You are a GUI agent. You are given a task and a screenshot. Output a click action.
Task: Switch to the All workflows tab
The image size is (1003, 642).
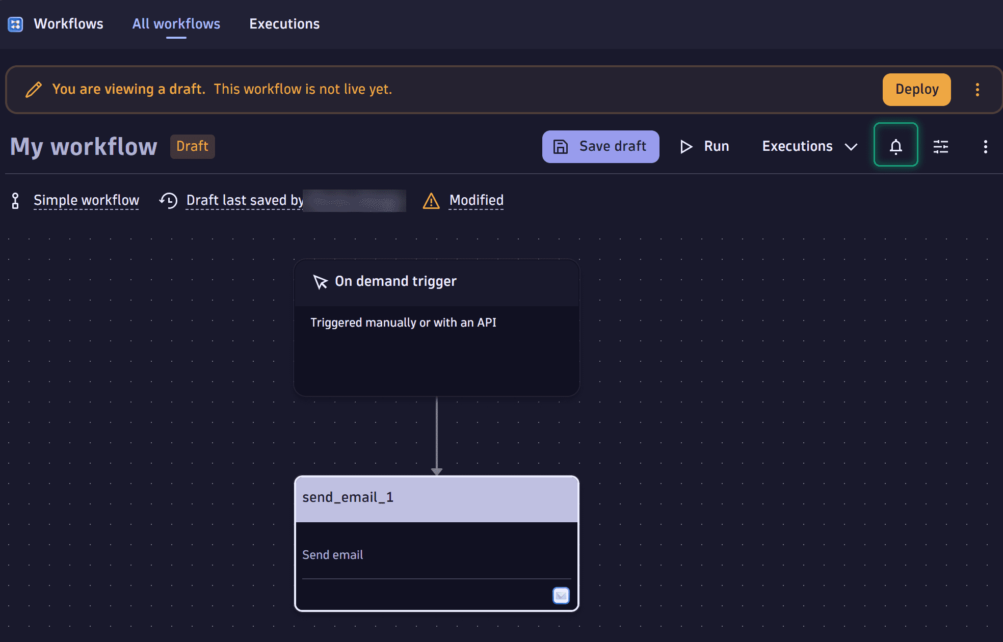coord(176,23)
